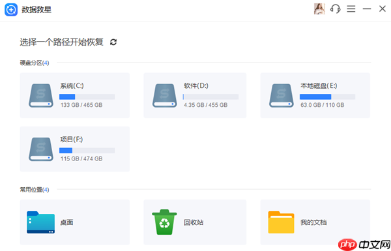Minimize the 数据救星 window

367,9
